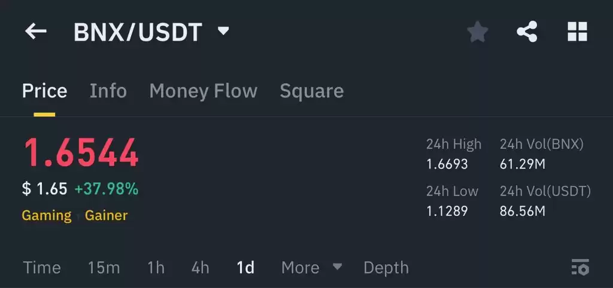Toggle the favorite star for BNX/USDT
The width and height of the screenshot is (613, 288).
tap(477, 32)
